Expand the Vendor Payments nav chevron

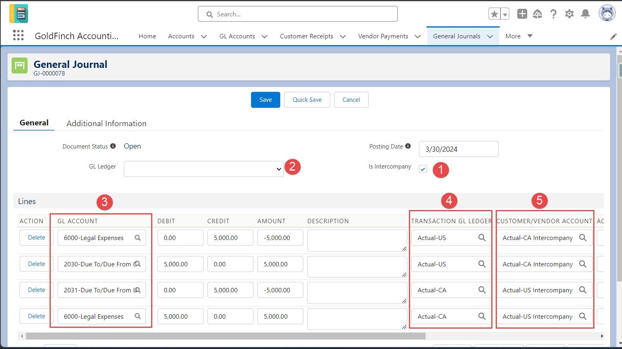point(417,36)
